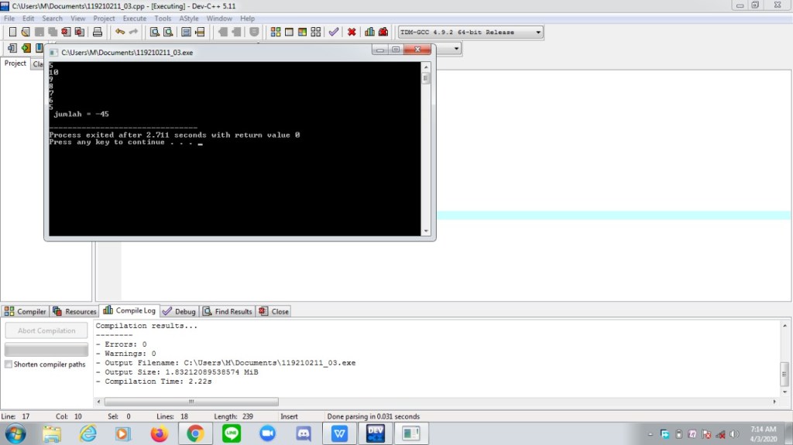Click the Close tab in the bottom panel
Screen dimensions: 793x445
[273, 311]
